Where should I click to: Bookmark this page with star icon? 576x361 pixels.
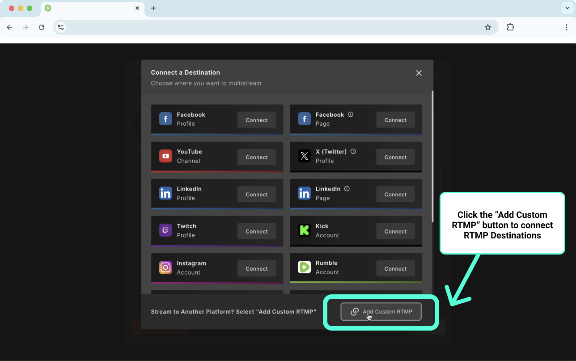(x=488, y=27)
